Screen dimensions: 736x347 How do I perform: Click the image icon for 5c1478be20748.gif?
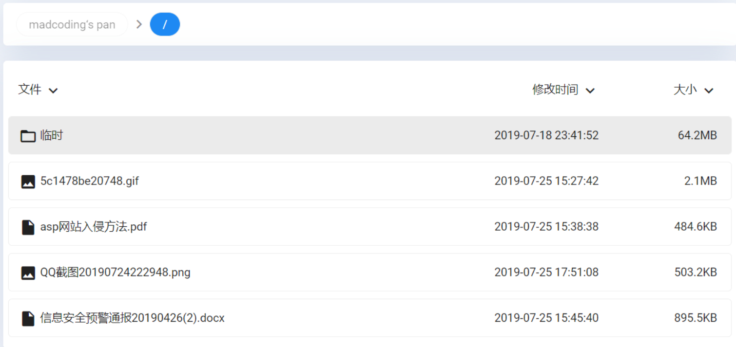click(x=28, y=182)
